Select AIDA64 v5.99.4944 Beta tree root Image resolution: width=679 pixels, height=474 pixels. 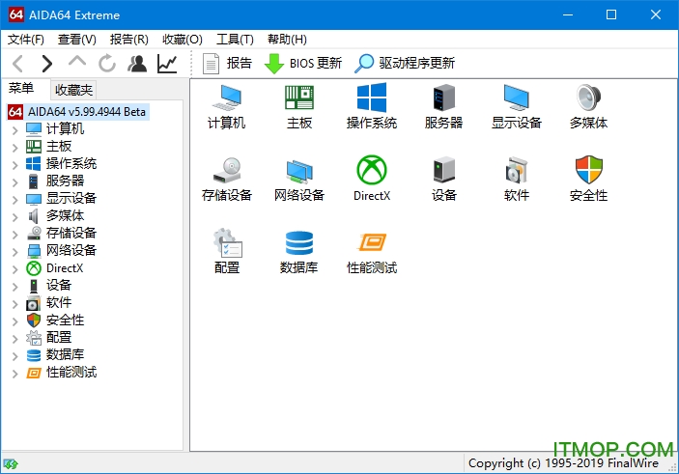pyautogui.click(x=78, y=112)
